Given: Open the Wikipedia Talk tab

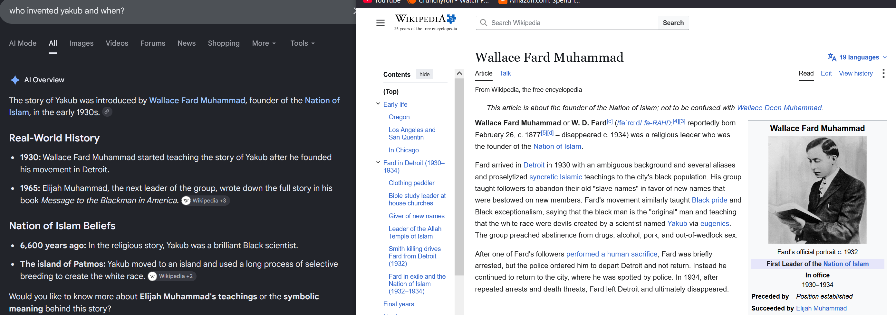Looking at the screenshot, I should click(x=505, y=73).
